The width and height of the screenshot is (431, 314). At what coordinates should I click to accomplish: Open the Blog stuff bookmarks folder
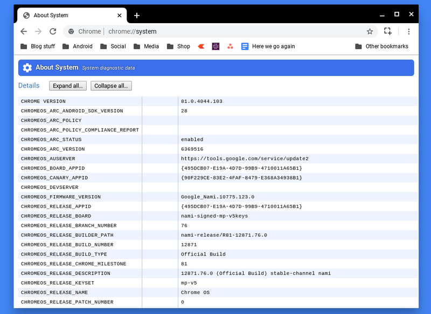38,46
